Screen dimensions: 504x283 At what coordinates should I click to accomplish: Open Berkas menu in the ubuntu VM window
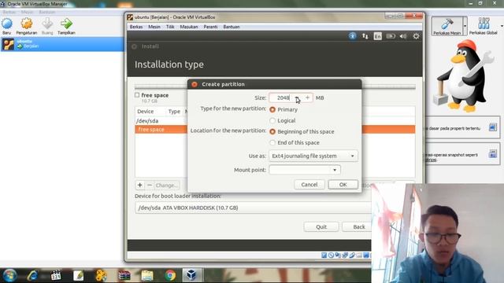136,27
